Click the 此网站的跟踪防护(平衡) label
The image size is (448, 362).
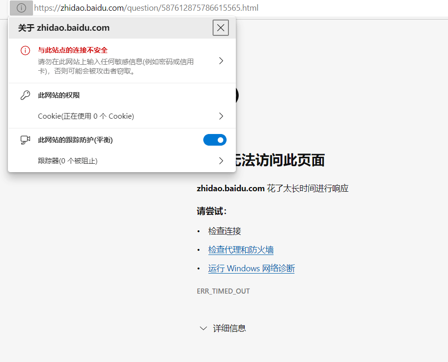(x=75, y=140)
